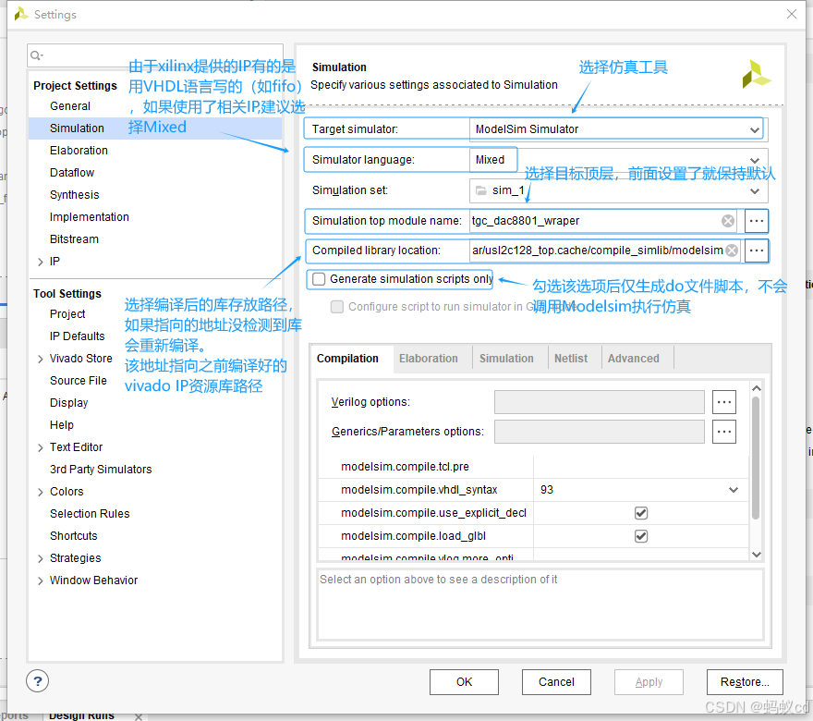Select Synthesis in the settings tree

pos(74,195)
